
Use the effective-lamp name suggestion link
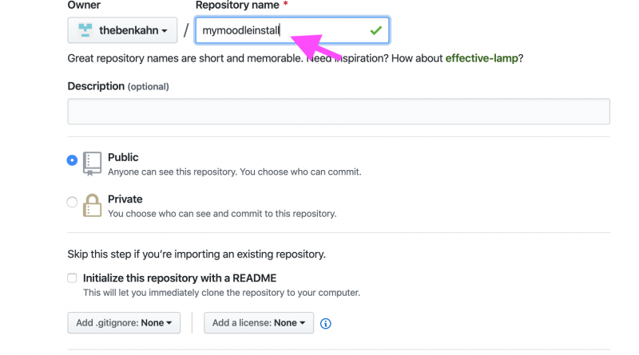pos(482,58)
